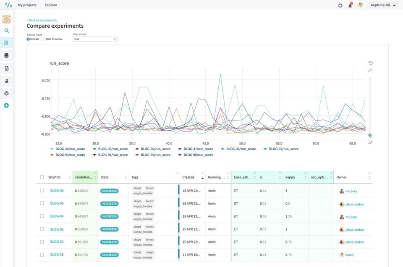The image size is (403, 267).
Task: Check the box for BLOG-96 row
Action: [42, 191]
